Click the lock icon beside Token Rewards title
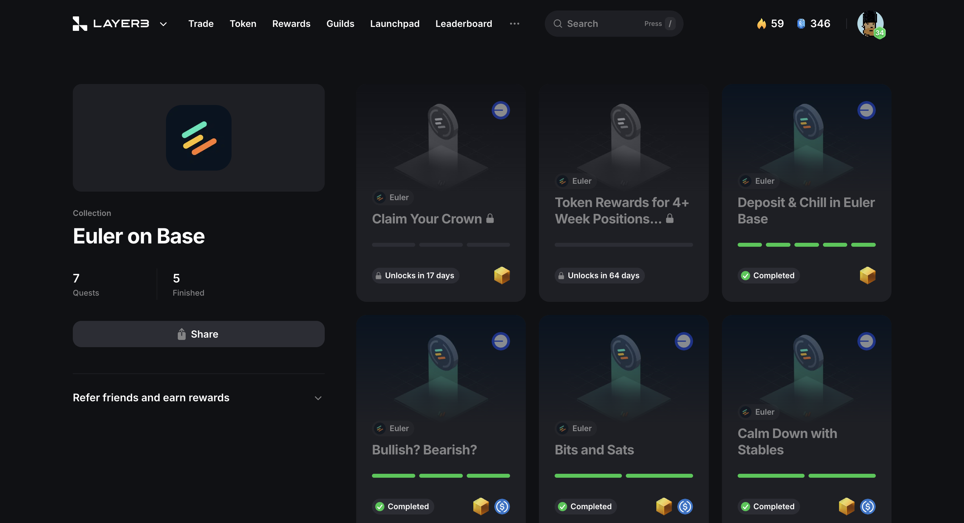Screen dimensions: 964x523 point(670,219)
